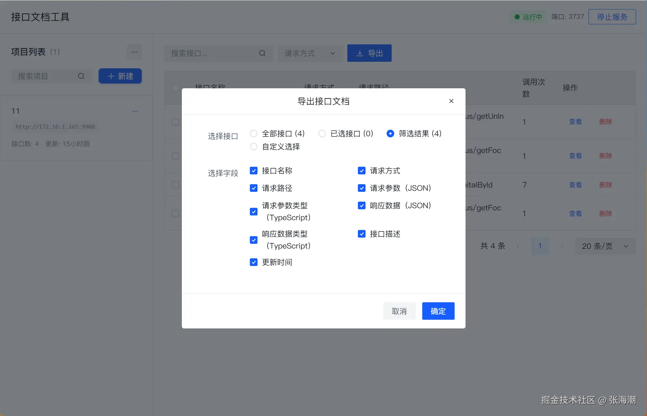The image size is (647, 416).
Task: Disable 响应数据 (JSON) checkbox
Action: pyautogui.click(x=362, y=206)
